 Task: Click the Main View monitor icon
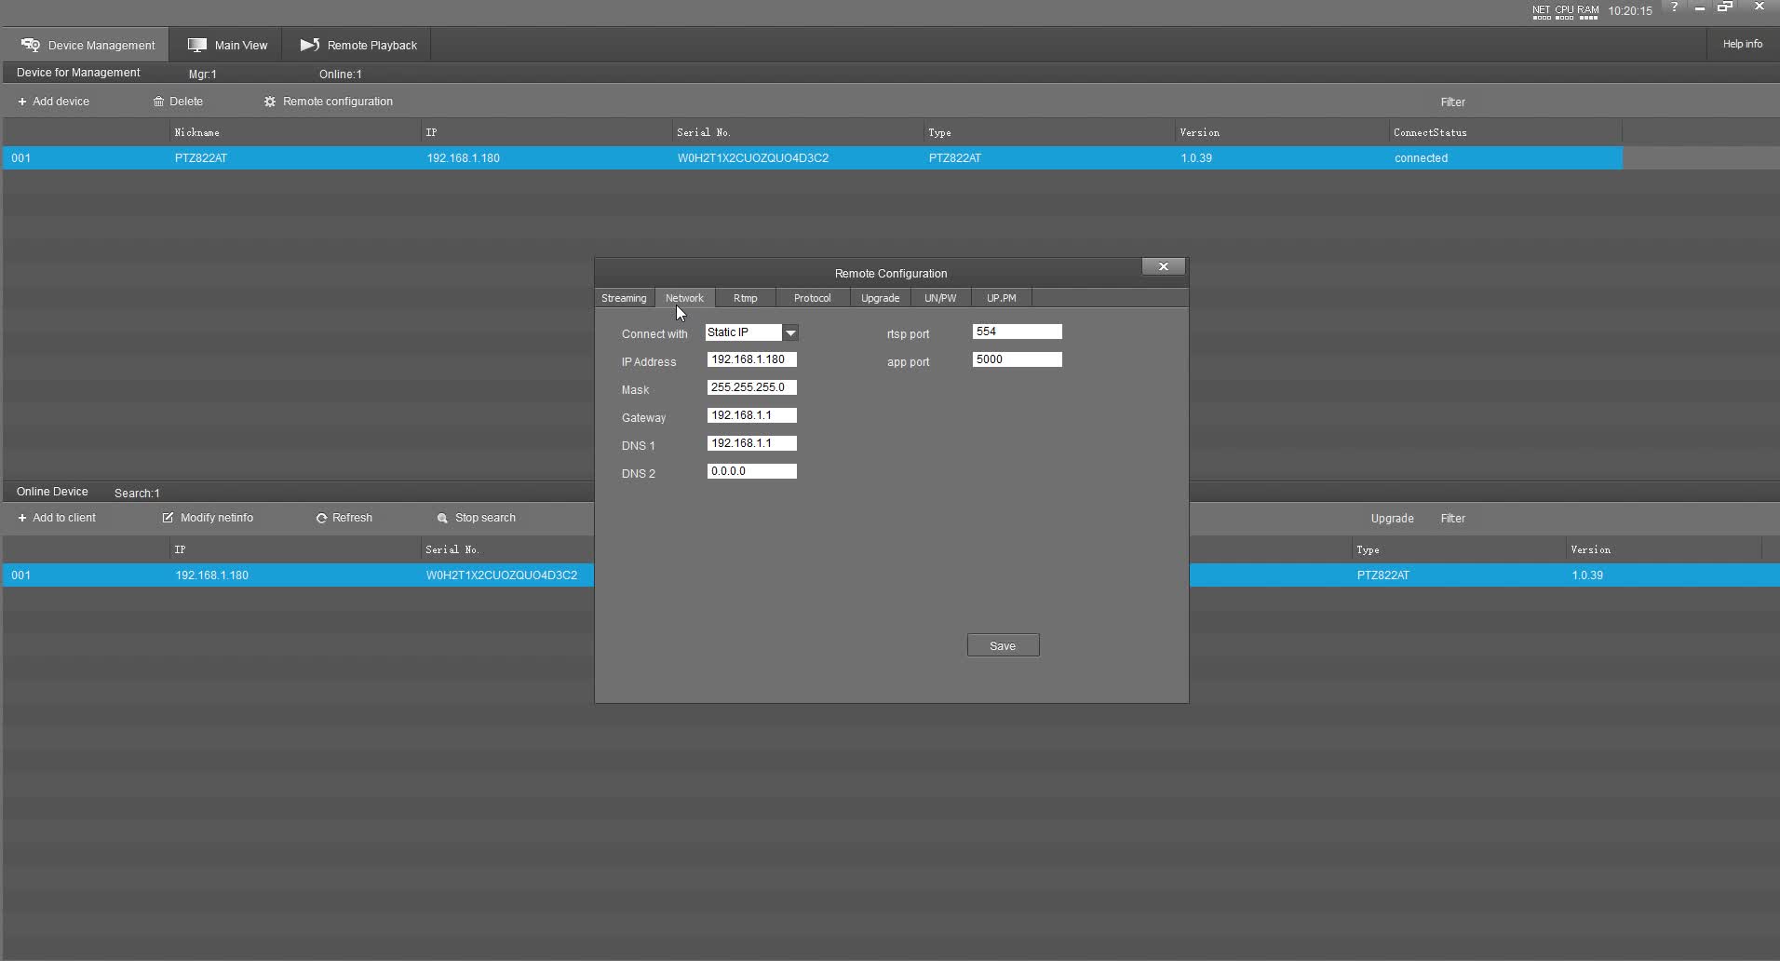click(x=196, y=45)
